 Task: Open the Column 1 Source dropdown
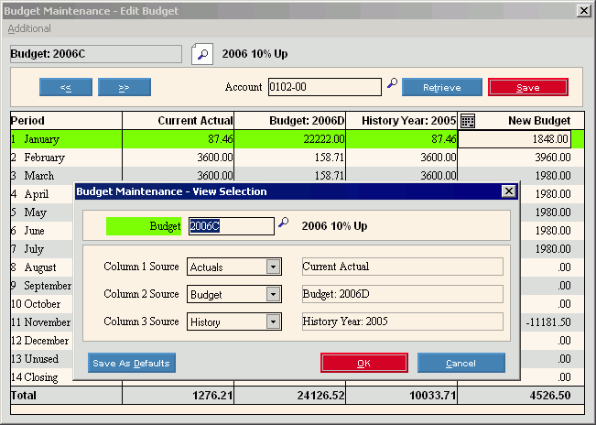pos(272,267)
